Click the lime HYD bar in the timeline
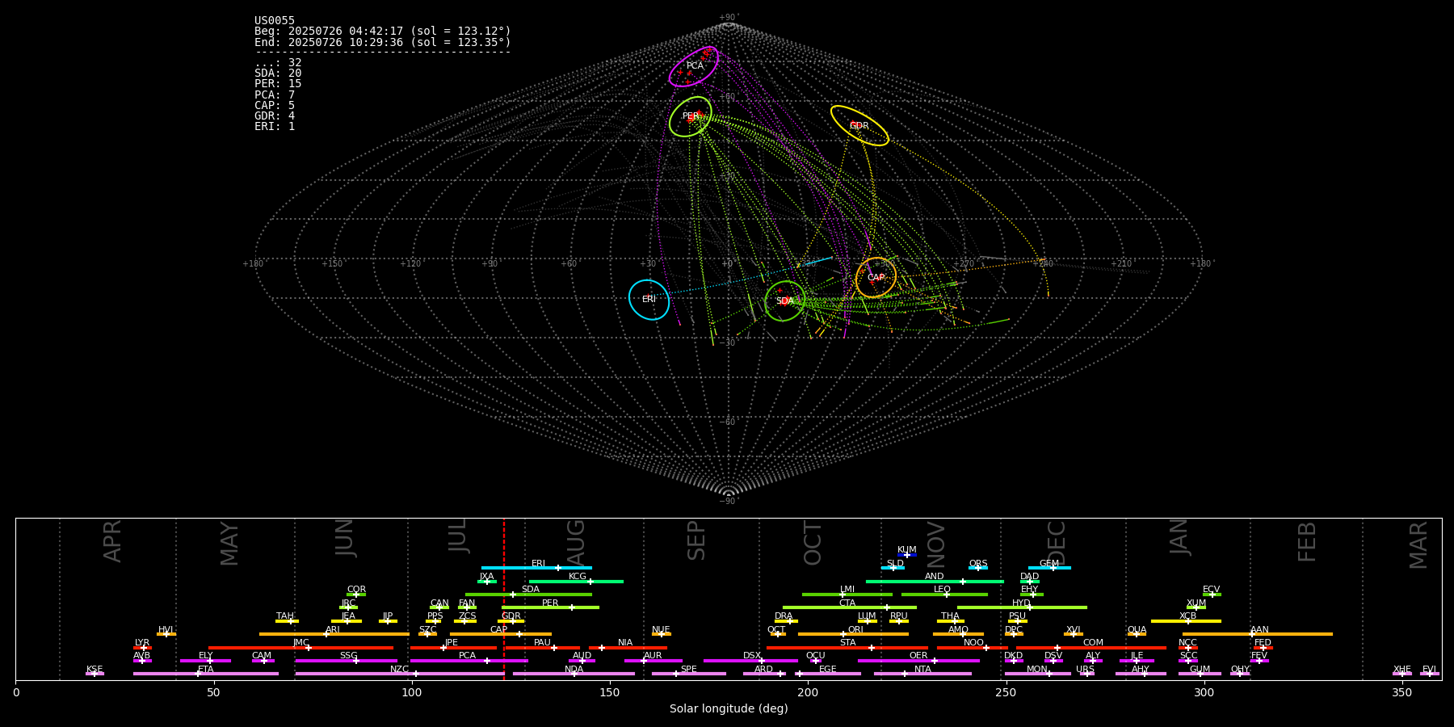The width and height of the screenshot is (1454, 727). (1022, 607)
